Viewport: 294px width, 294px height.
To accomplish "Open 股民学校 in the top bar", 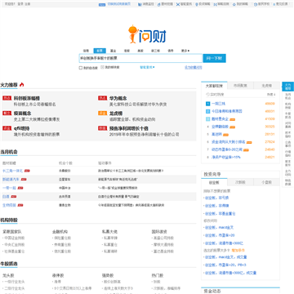I will [x=261, y=4].
